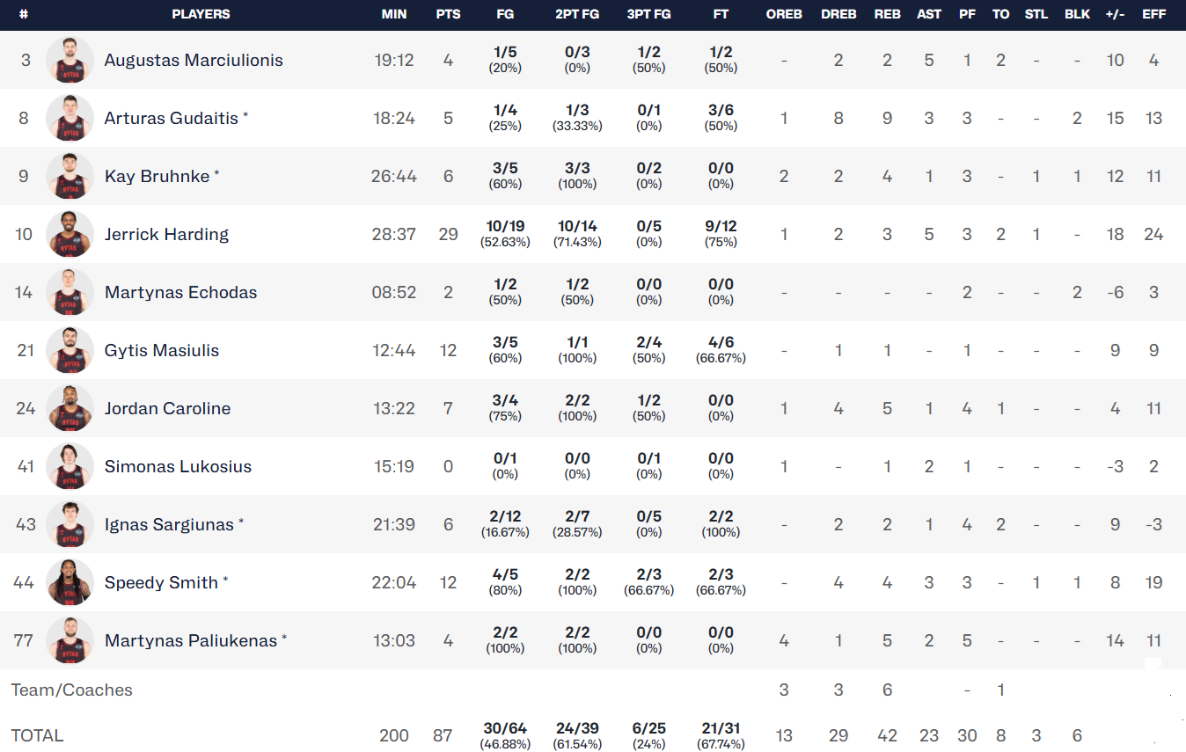Screen dimensions: 1186x752
Task: Sort table by PTS column header
Action: click(x=448, y=14)
